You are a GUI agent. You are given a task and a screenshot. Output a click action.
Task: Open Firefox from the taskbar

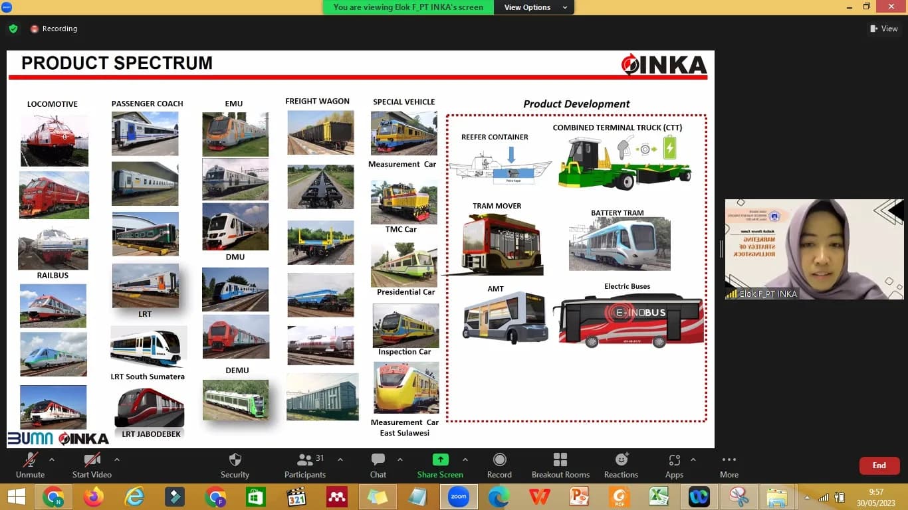(x=94, y=497)
